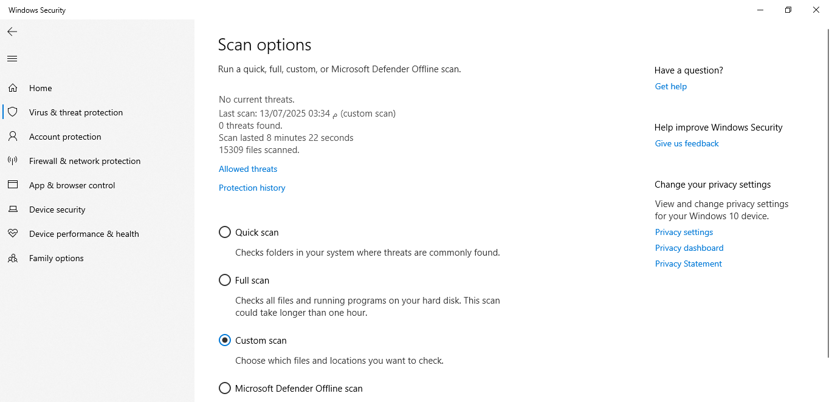Open the Give us feedback link
832x402 pixels.
point(687,144)
